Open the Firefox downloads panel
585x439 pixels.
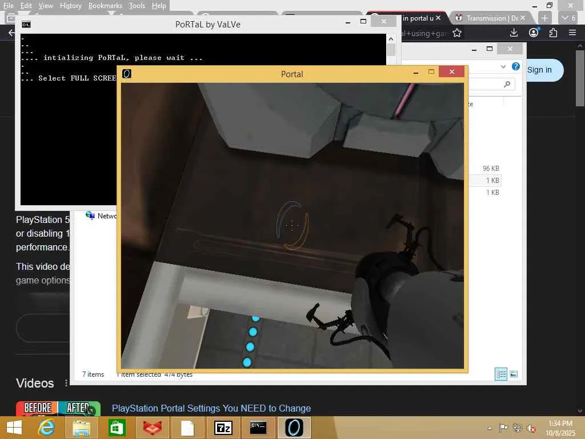[x=514, y=33]
